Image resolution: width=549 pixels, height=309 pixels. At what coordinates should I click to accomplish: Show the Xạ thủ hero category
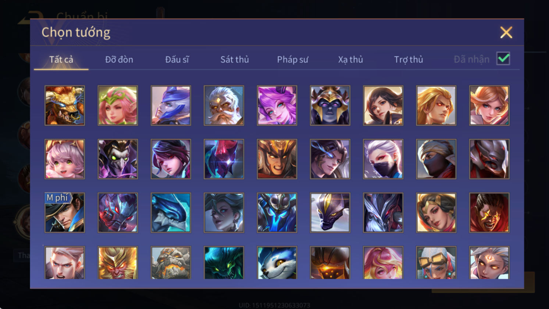(350, 59)
